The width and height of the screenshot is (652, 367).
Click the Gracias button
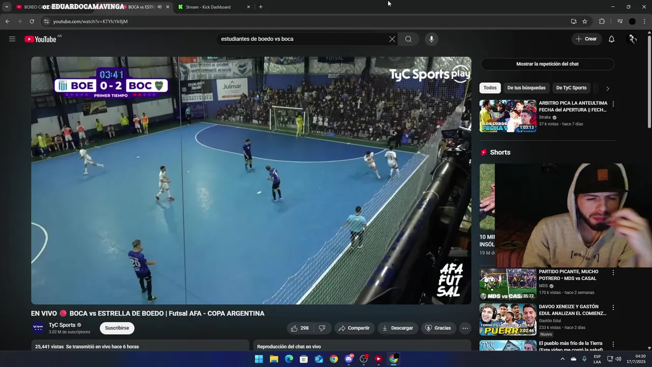tap(438, 328)
